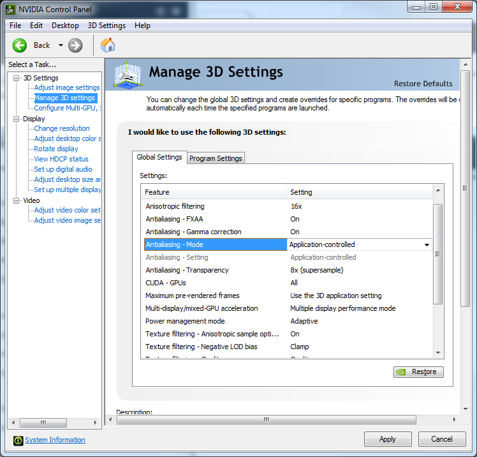Open the File menu
Screen dimensions: 477x457
15,26
